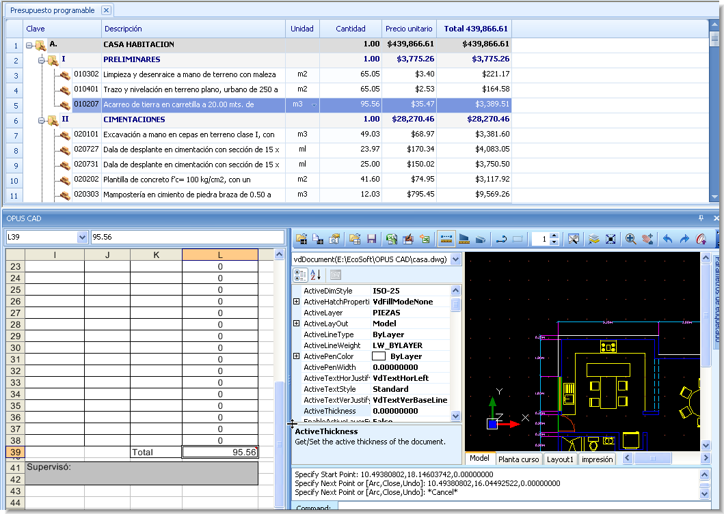The height and width of the screenshot is (514, 724).
Task: Click the export to Excel icon
Action: tap(425, 238)
